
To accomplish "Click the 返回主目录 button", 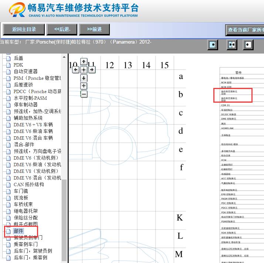I will coord(24,30).
